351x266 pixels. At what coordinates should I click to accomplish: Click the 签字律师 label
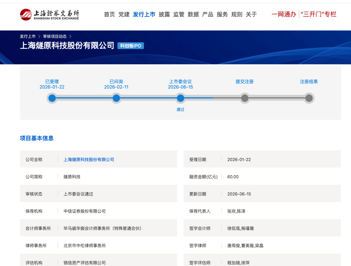point(198,245)
